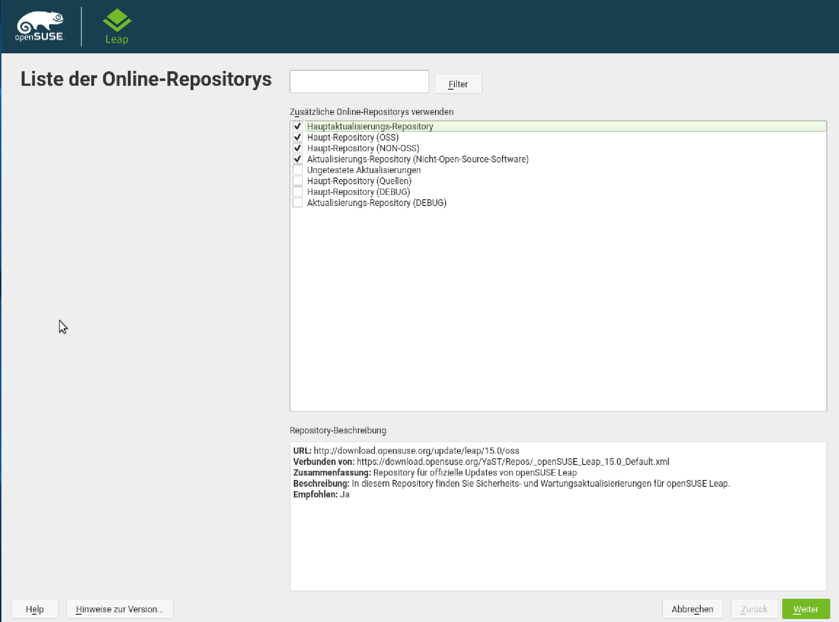839x622 pixels.
Task: Select the Ungetestete Aktualisierungen row label
Action: coord(364,170)
